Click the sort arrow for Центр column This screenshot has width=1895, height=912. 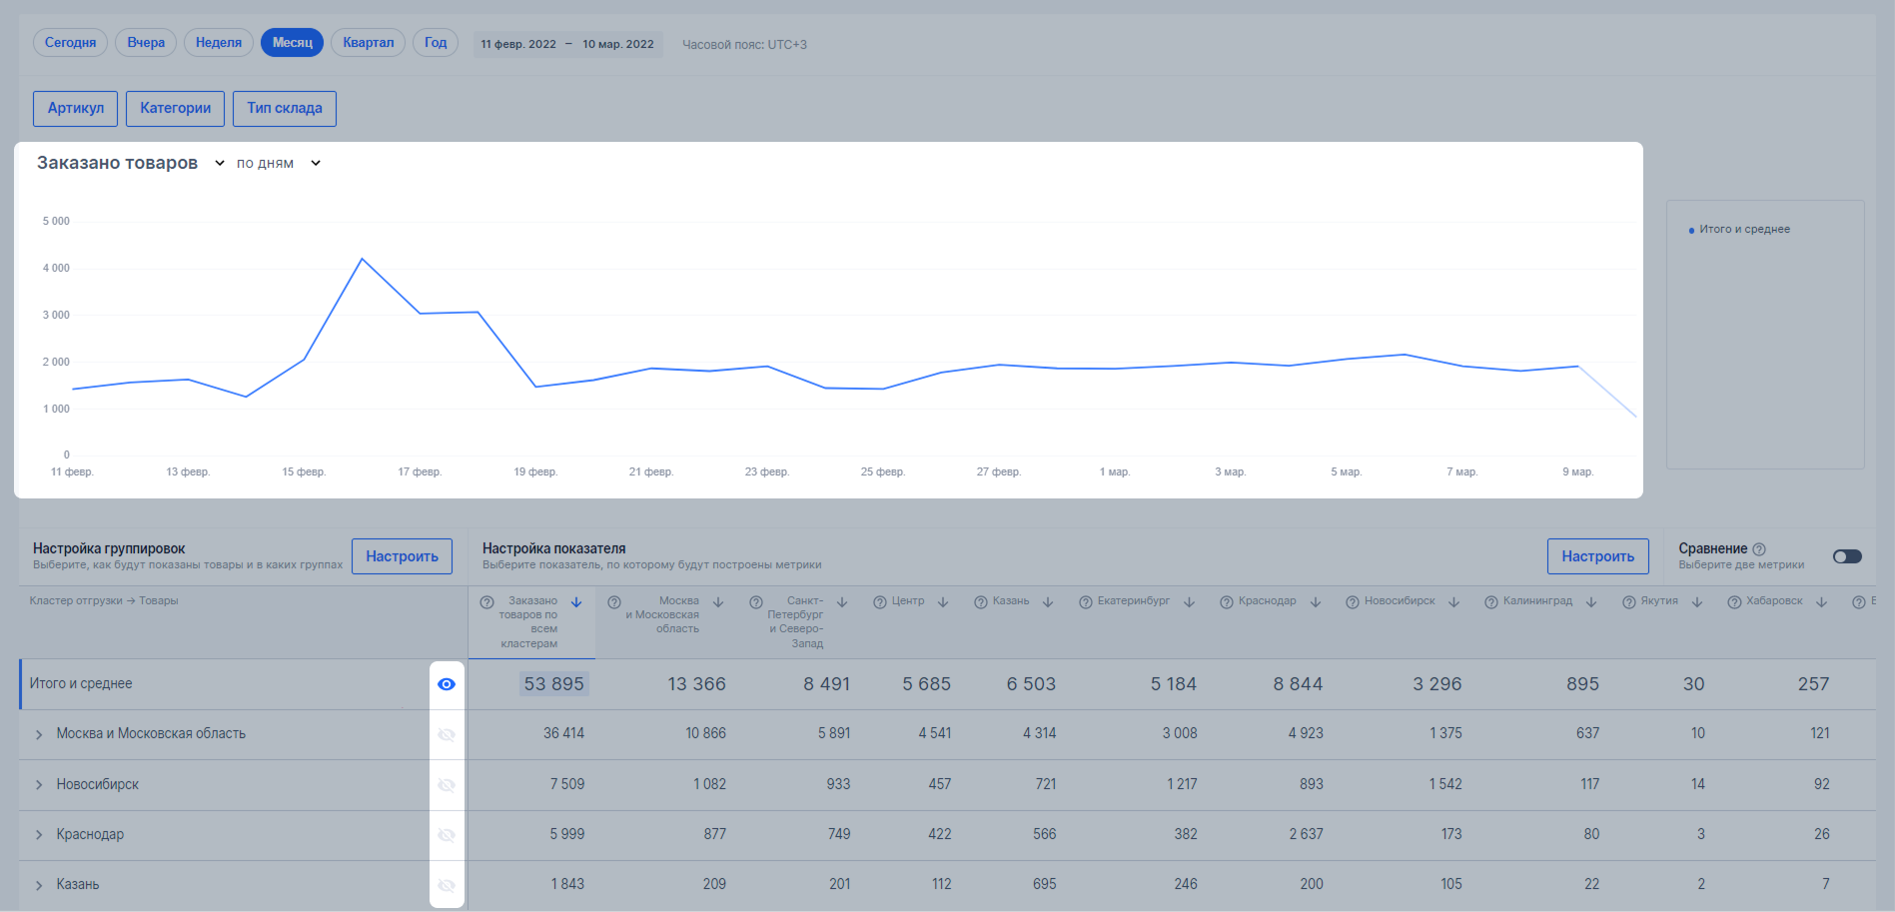coord(942,602)
